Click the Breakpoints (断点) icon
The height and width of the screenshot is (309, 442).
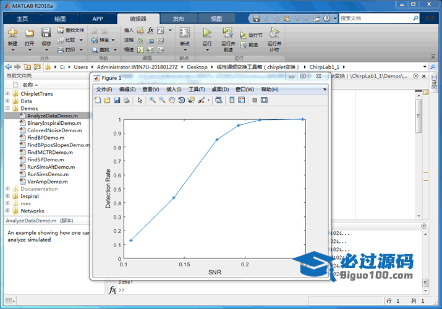[185, 33]
